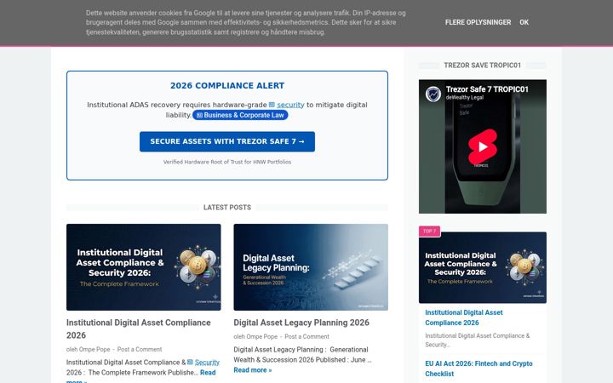
Task: Play the Trezor Safe 7 TROPIC01 video
Action: (x=483, y=146)
